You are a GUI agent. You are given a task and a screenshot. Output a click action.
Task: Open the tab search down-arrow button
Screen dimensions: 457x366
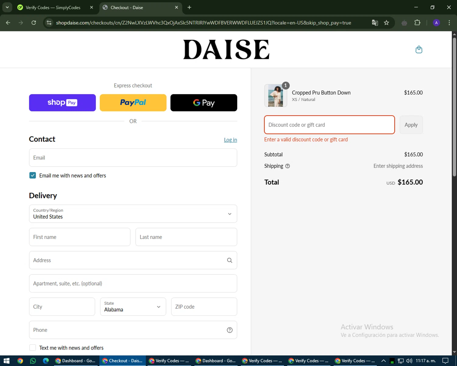click(x=7, y=7)
